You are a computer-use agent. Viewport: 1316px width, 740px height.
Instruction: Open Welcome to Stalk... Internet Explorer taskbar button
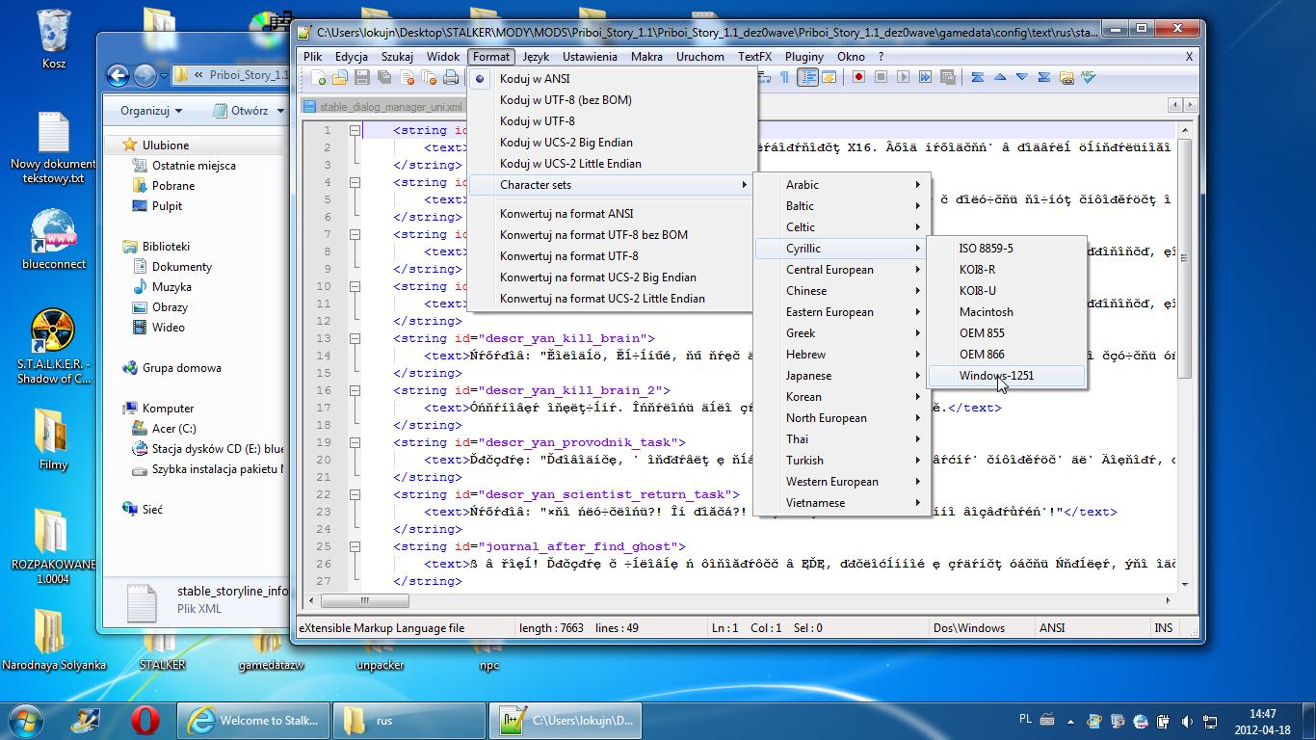pos(253,720)
